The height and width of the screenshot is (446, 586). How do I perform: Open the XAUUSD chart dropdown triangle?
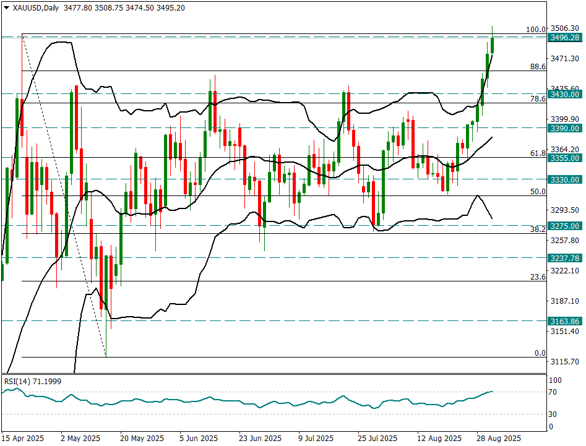[6, 8]
